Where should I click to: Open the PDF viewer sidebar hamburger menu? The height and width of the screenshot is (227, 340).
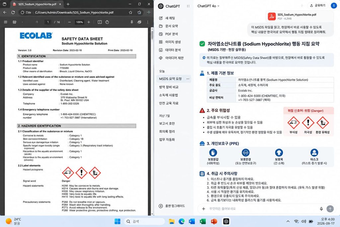pyautogui.click(x=6, y=22)
